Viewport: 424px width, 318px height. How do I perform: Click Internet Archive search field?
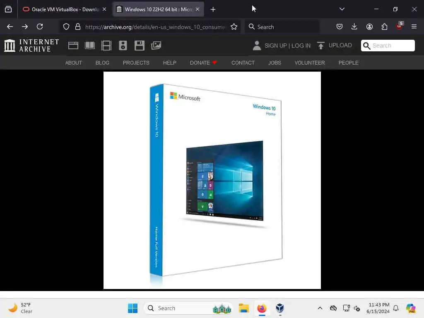[x=388, y=46]
